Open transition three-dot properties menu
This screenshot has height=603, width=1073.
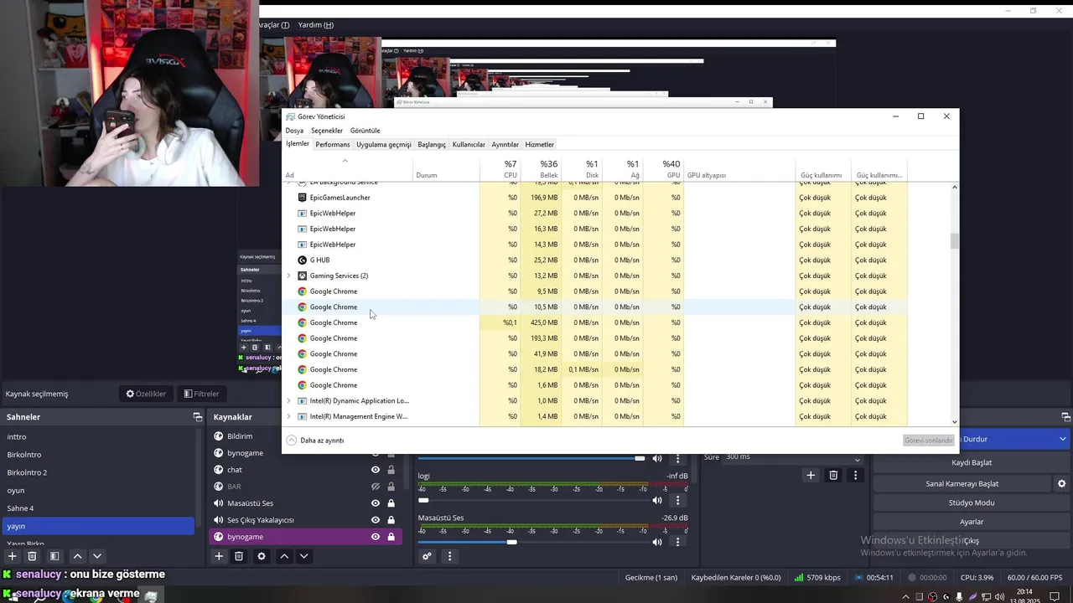click(855, 475)
